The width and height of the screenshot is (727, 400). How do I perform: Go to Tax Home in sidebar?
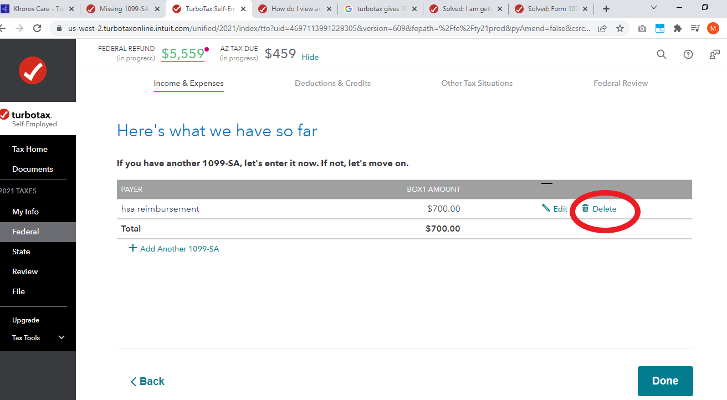tap(30, 149)
